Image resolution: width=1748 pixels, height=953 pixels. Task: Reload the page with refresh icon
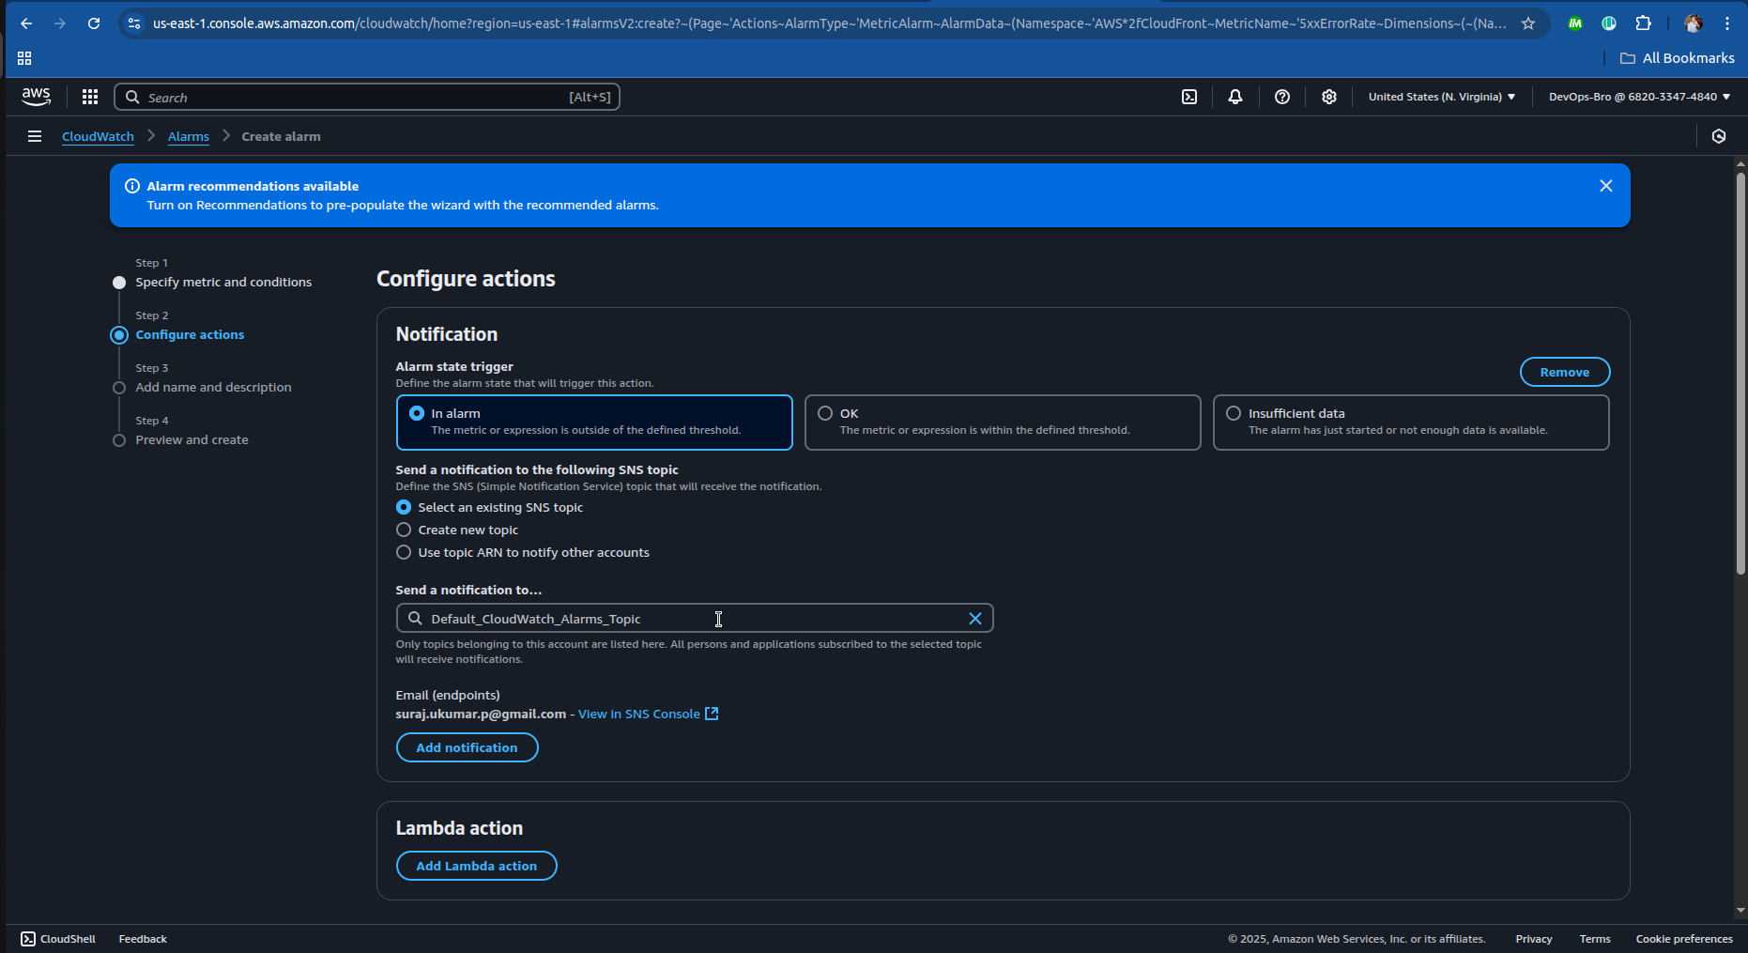[x=94, y=23]
